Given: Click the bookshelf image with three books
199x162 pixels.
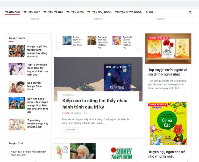Looking at the screenshot, I should (168, 49).
